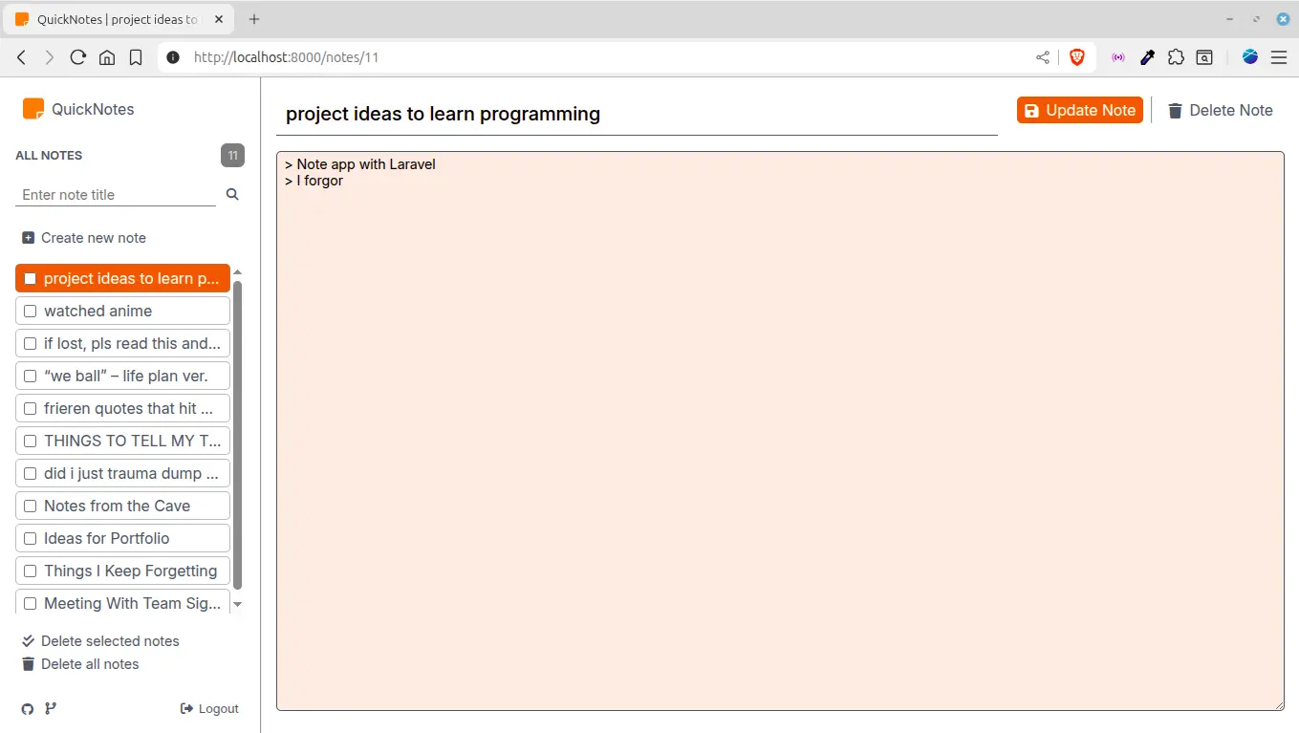This screenshot has width=1299, height=733.
Task: Click the Delete Note button
Action: 1220,110
